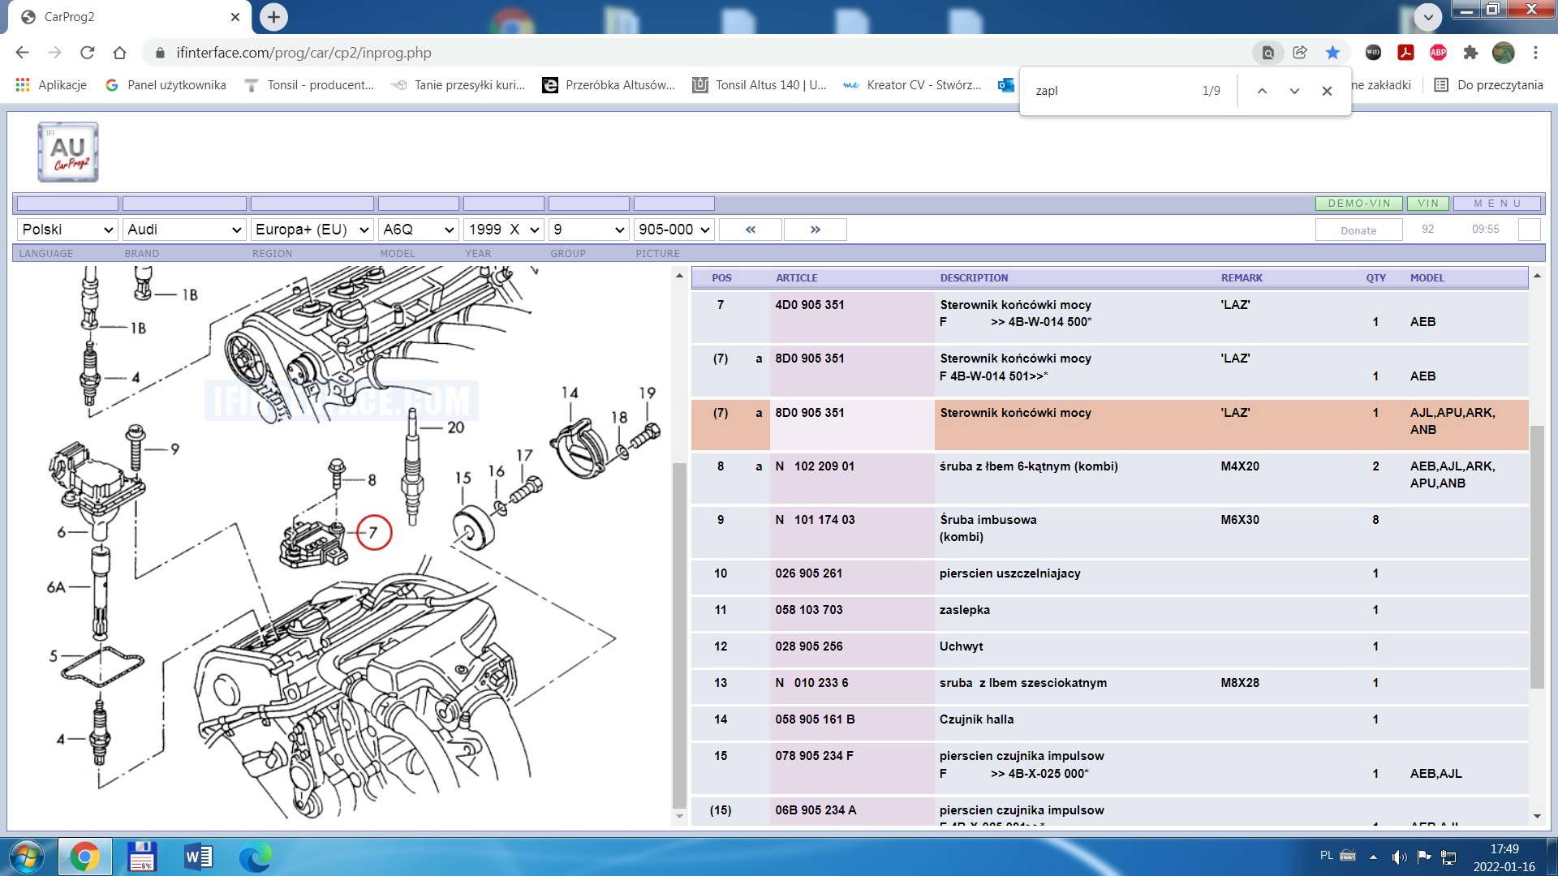Open Microsoft Edge from the taskbar
Image resolution: width=1558 pixels, height=876 pixels.
[x=255, y=857]
